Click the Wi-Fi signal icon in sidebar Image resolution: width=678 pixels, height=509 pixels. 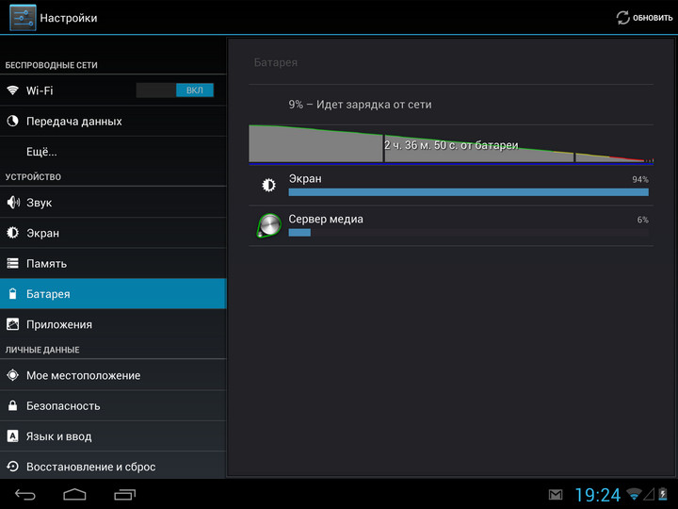pyautogui.click(x=12, y=90)
